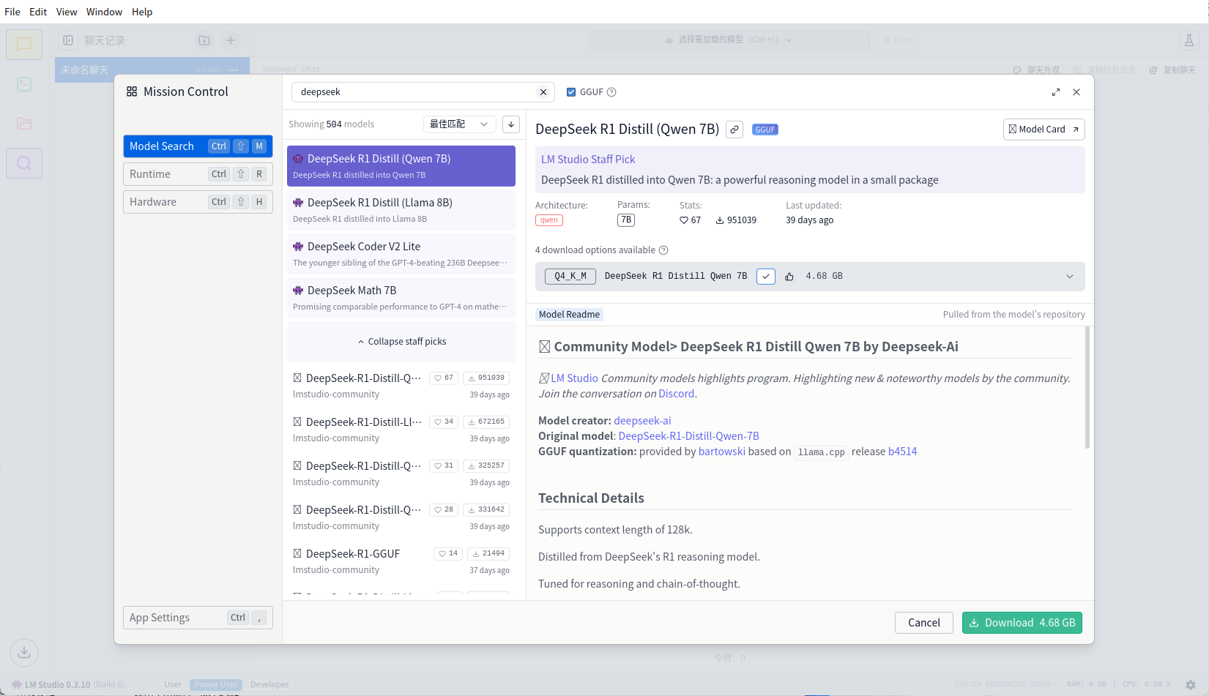Toggle the chat sidebar panel icon

click(x=68, y=40)
